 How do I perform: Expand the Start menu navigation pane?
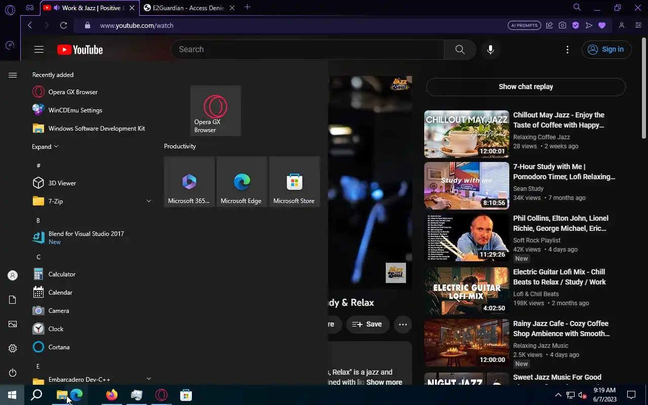pos(13,75)
